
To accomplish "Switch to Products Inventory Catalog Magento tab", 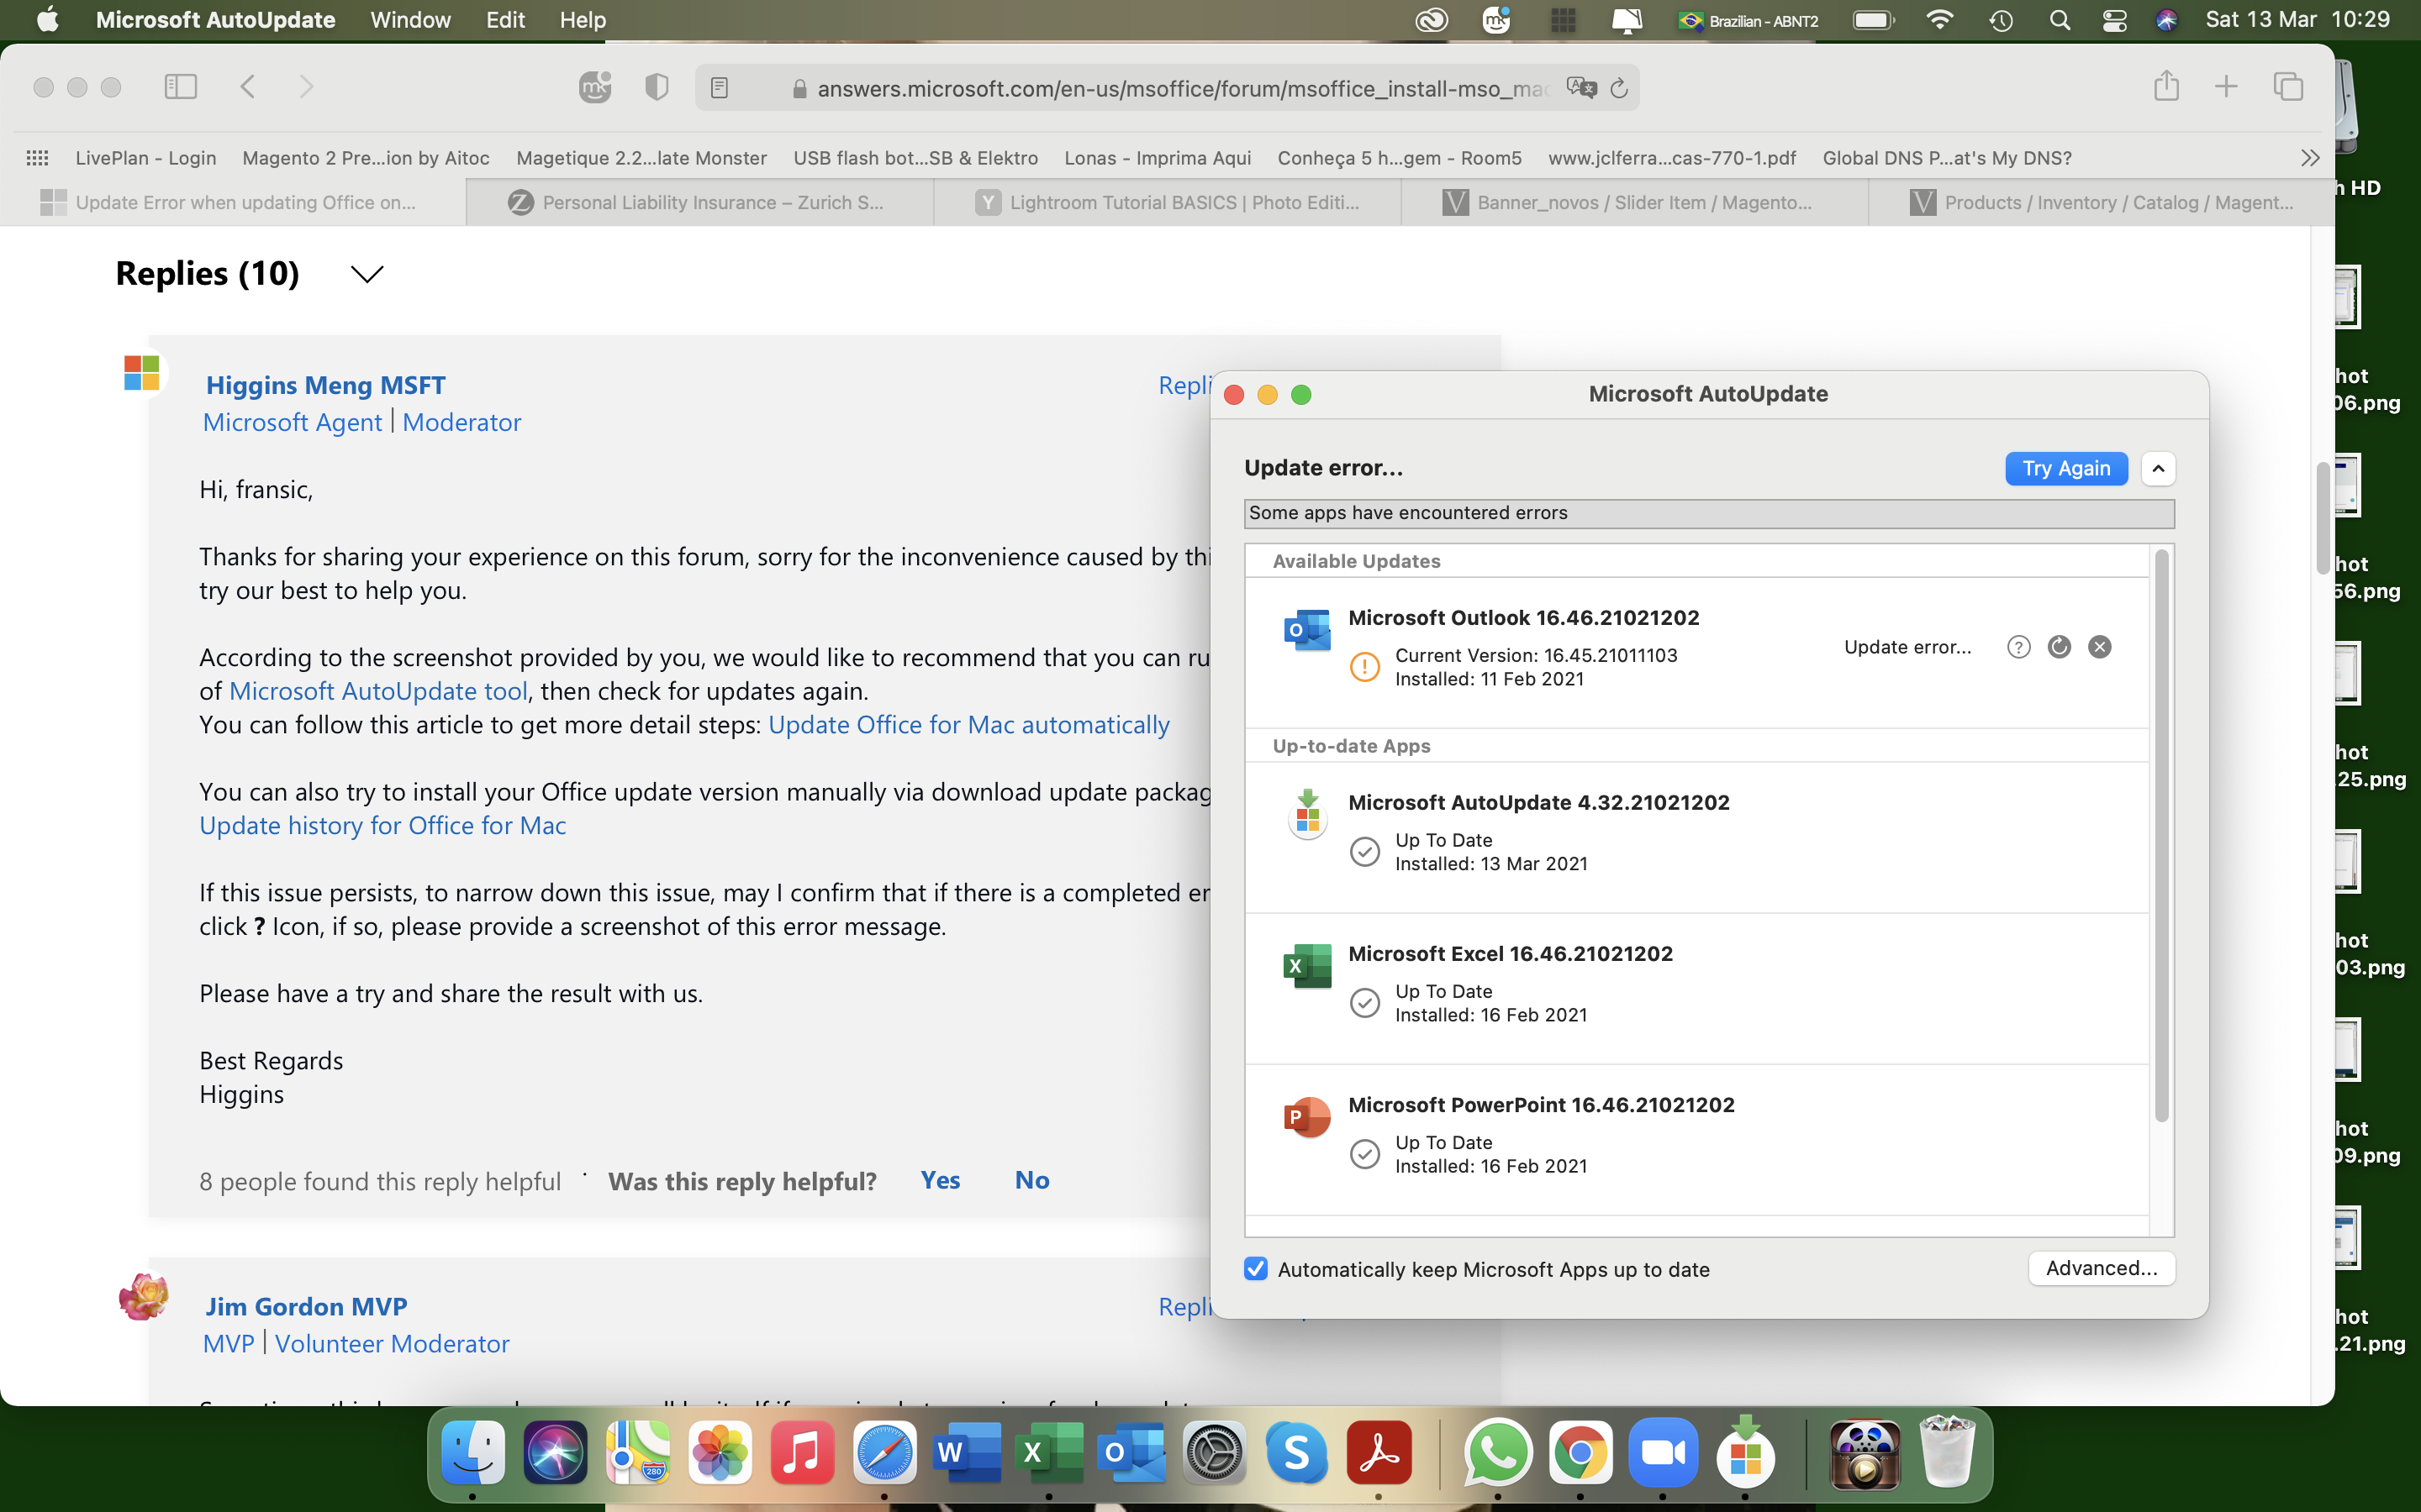I will pos(2101,203).
